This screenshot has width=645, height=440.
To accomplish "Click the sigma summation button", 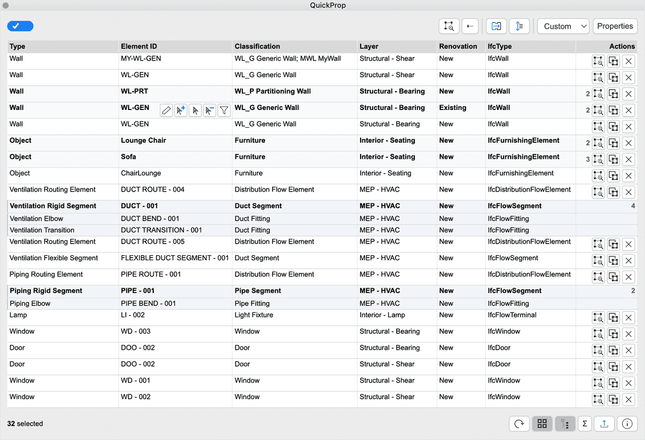I will [x=584, y=424].
